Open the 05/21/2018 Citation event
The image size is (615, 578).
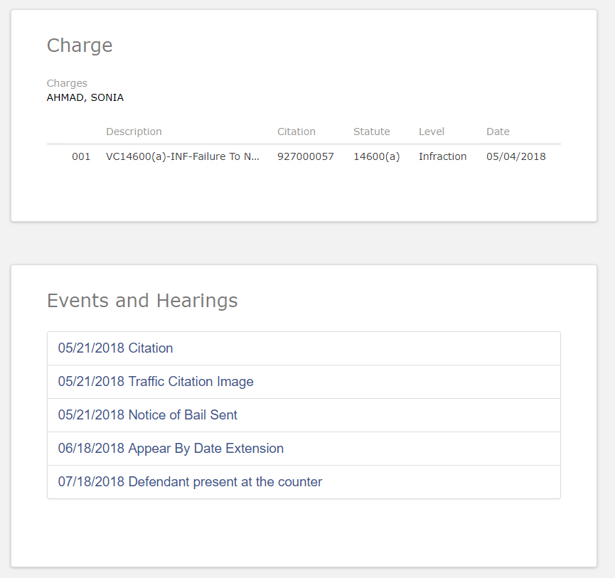pyautogui.click(x=116, y=348)
